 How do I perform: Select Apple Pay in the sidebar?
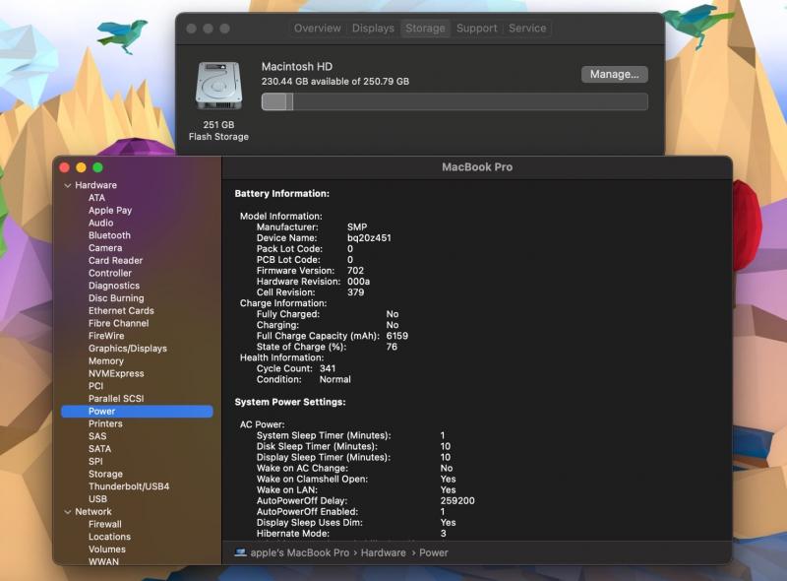coord(110,211)
